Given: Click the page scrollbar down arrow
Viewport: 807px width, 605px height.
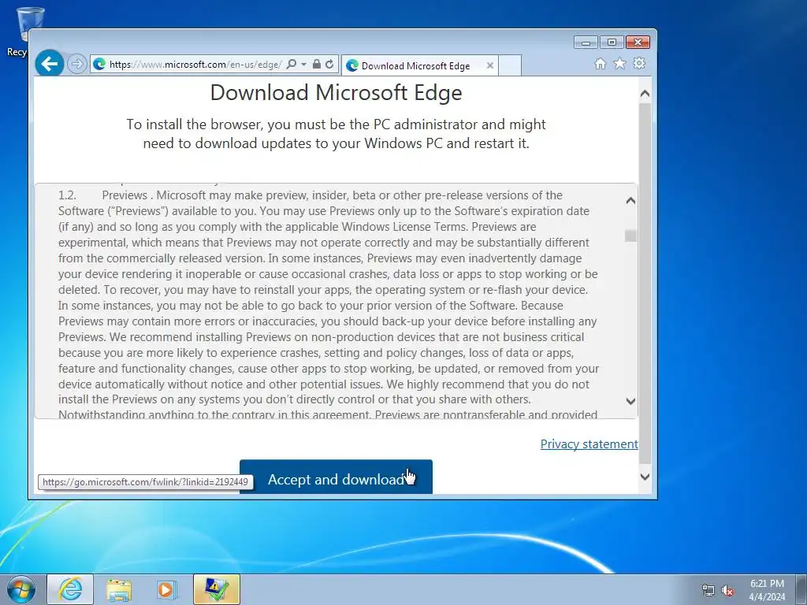Looking at the screenshot, I should [x=645, y=477].
